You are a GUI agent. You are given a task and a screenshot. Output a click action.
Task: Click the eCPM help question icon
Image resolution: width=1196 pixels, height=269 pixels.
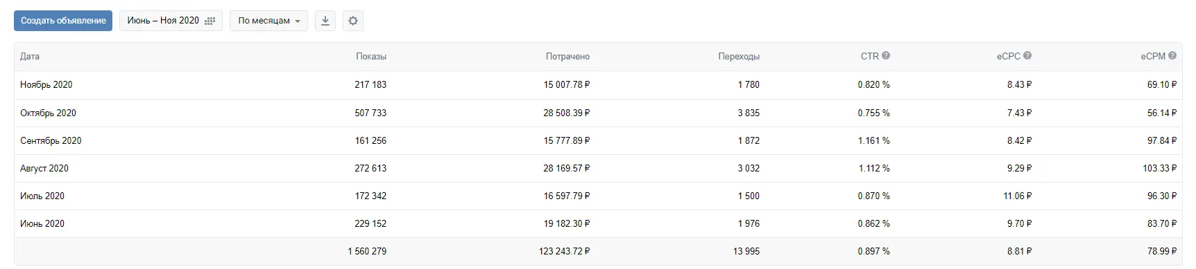pyautogui.click(x=1172, y=56)
